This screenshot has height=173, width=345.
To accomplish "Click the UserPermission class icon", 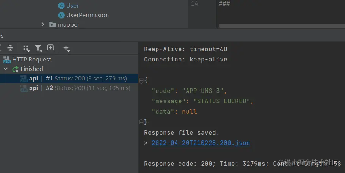I will pyautogui.click(x=61, y=15).
